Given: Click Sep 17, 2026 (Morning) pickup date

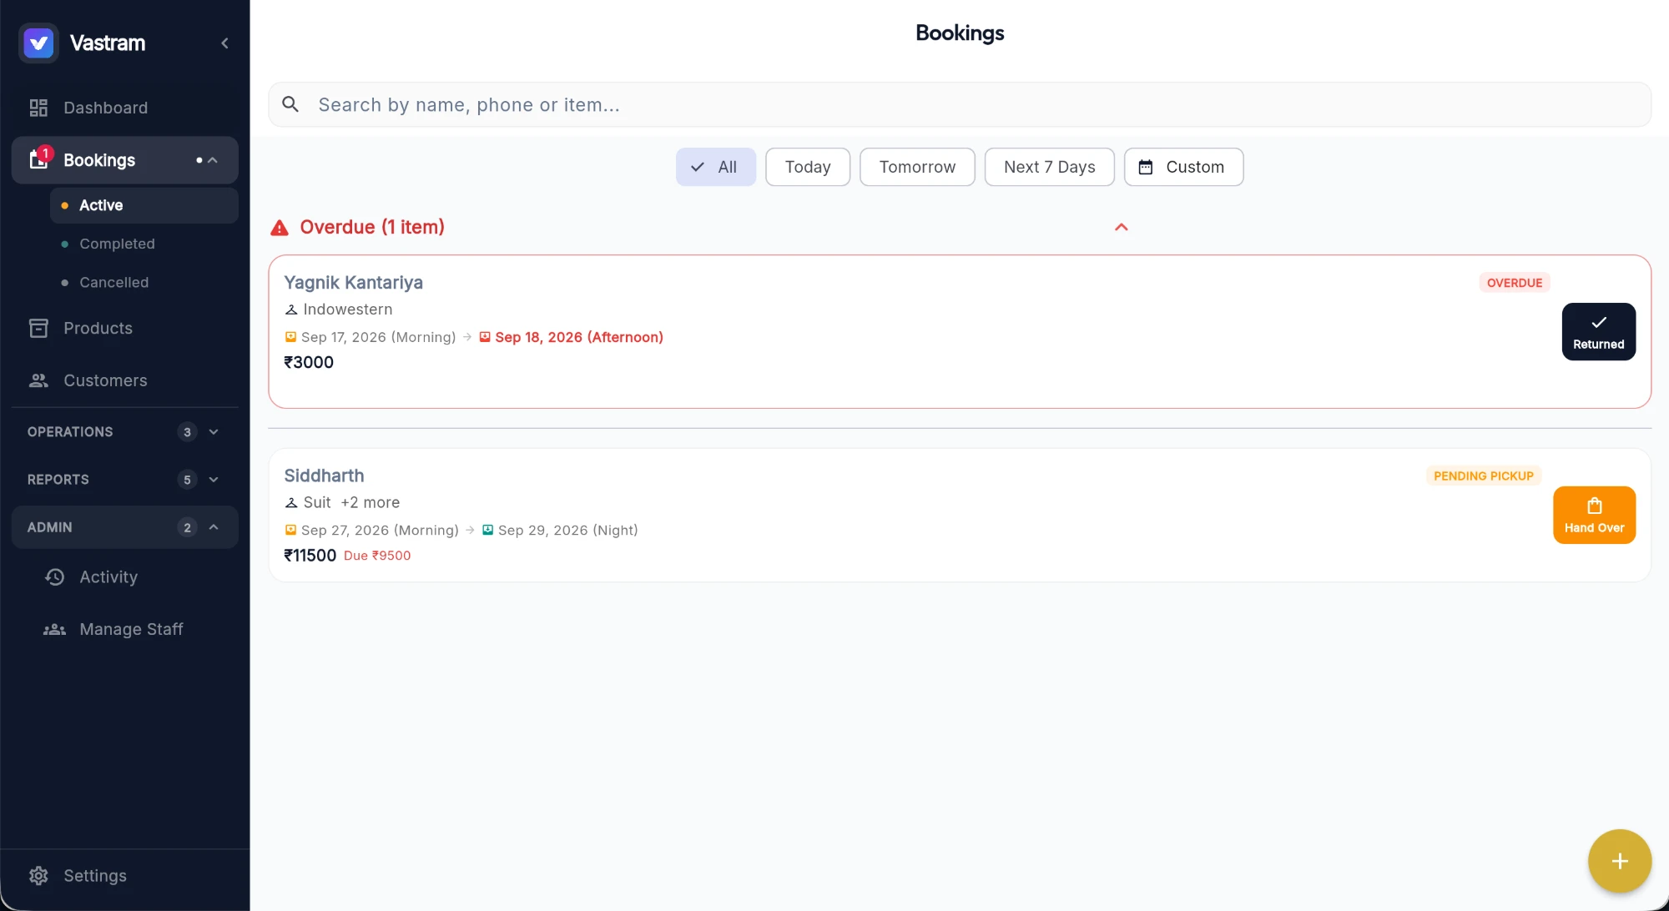Looking at the screenshot, I should [x=378, y=337].
